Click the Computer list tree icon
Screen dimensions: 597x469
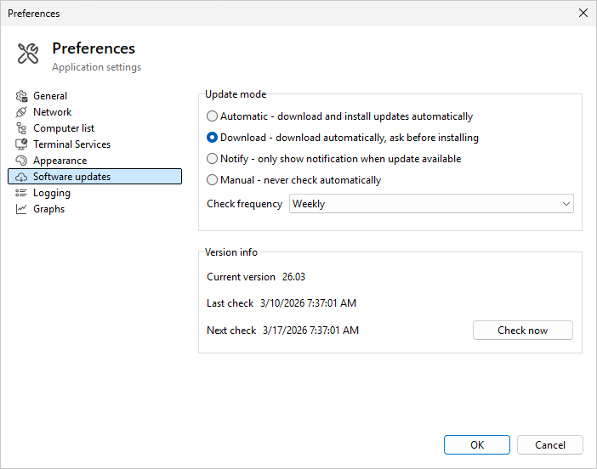[x=22, y=128]
